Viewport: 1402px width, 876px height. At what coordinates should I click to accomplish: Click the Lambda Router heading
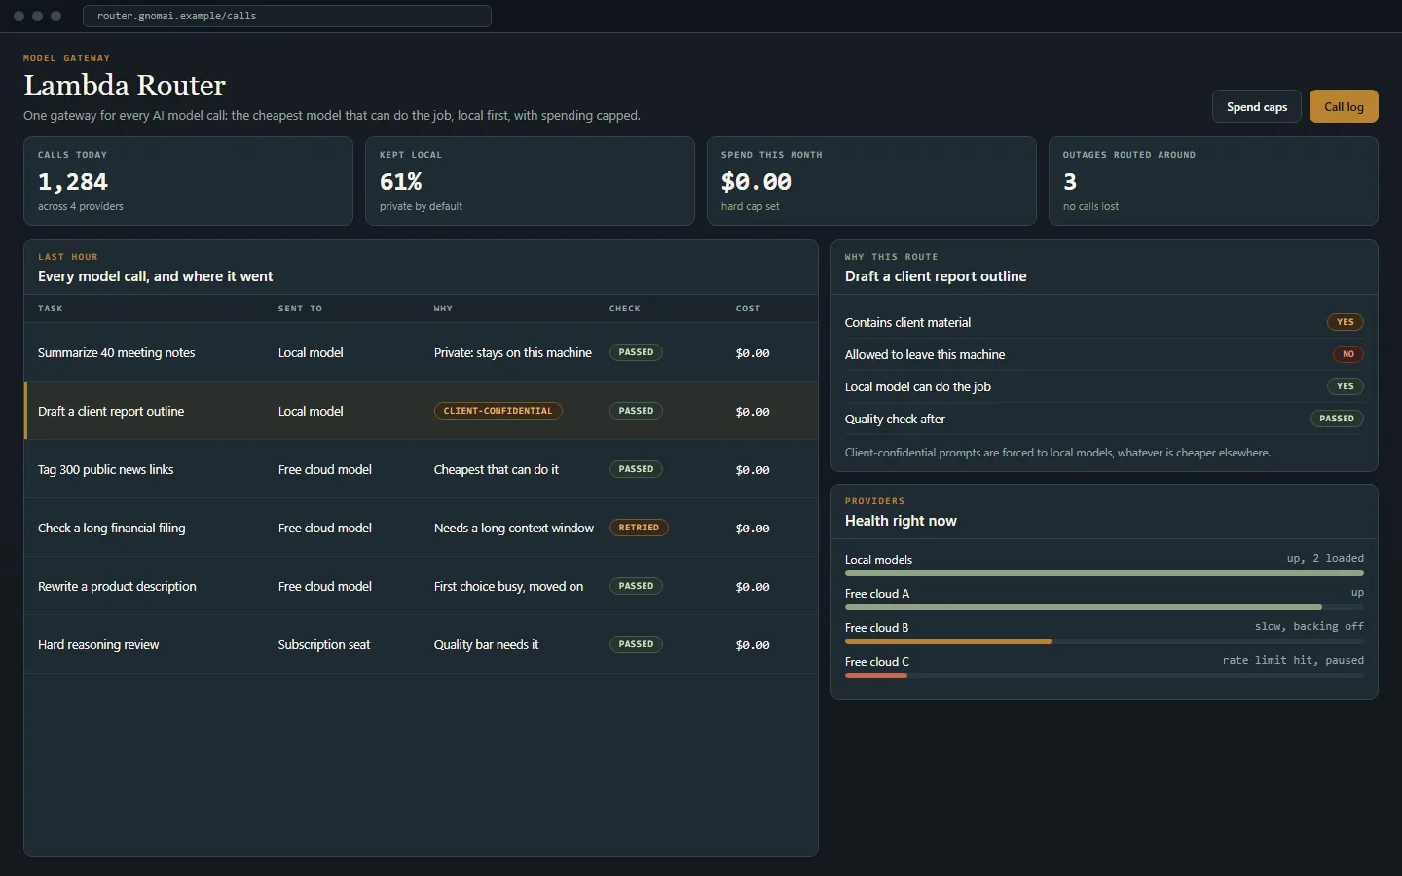[125, 86]
